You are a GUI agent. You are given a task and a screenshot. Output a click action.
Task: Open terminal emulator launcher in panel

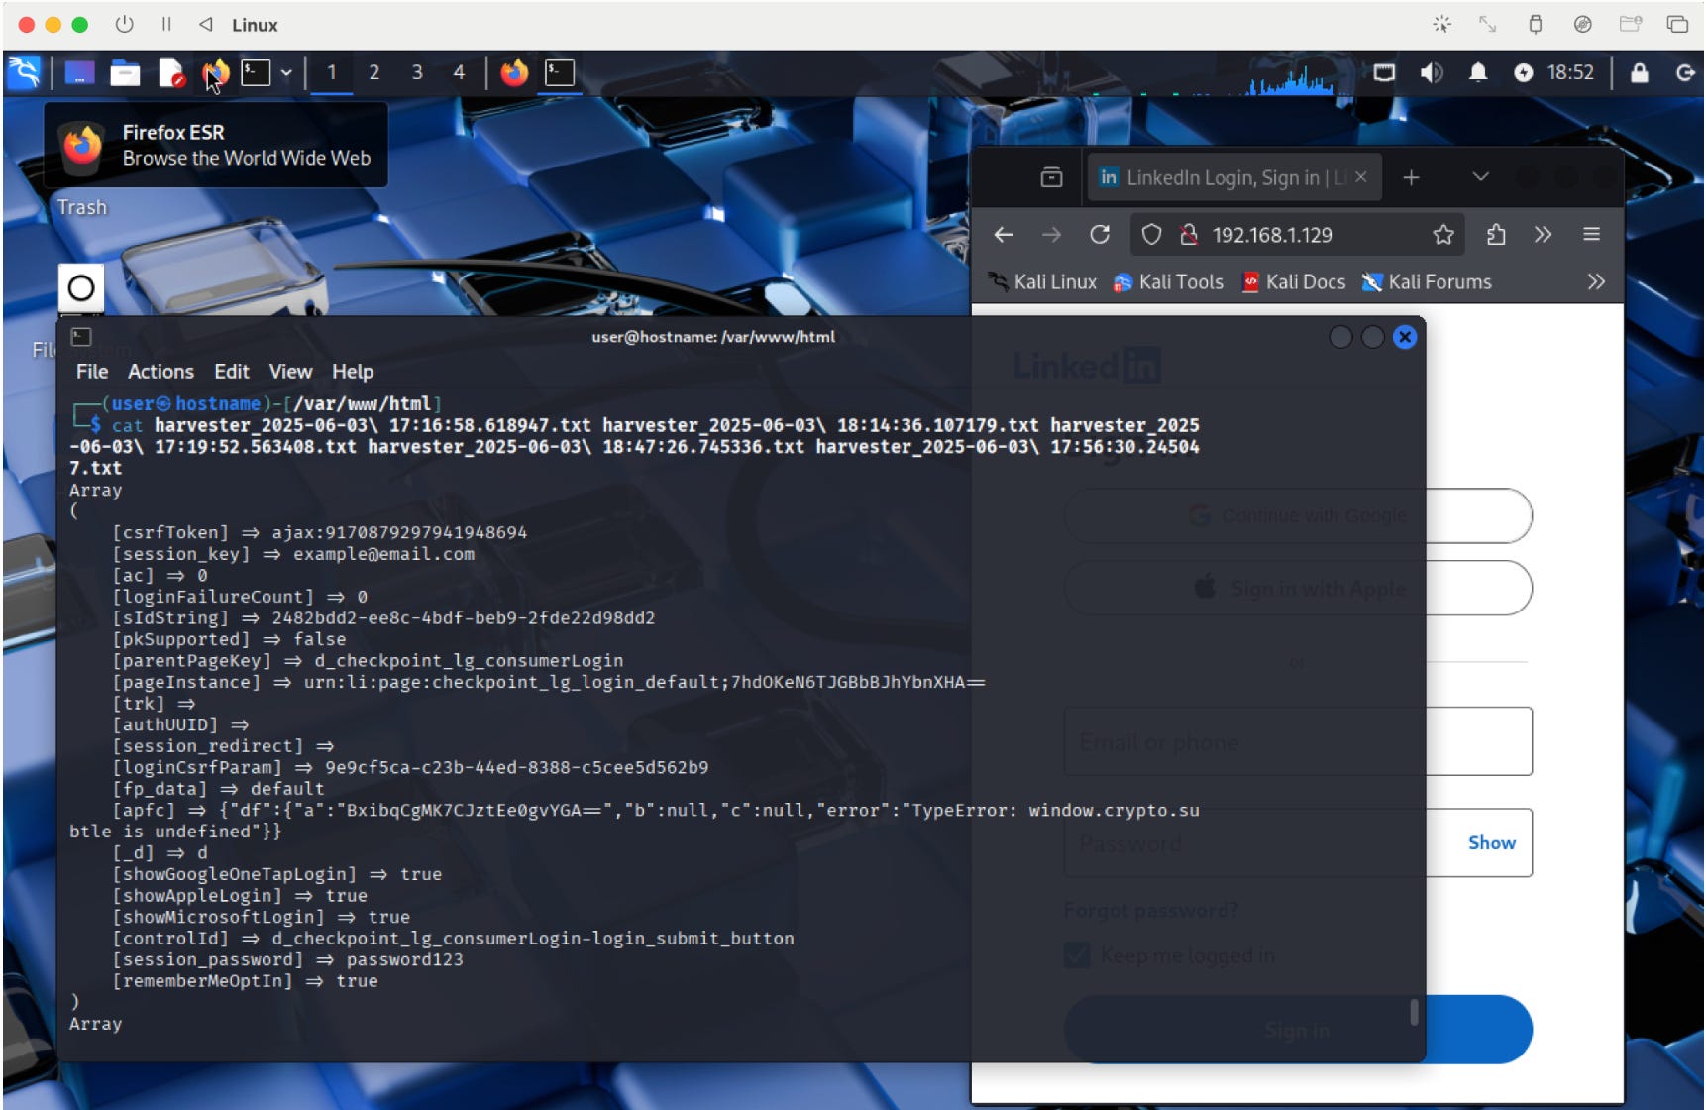click(256, 72)
